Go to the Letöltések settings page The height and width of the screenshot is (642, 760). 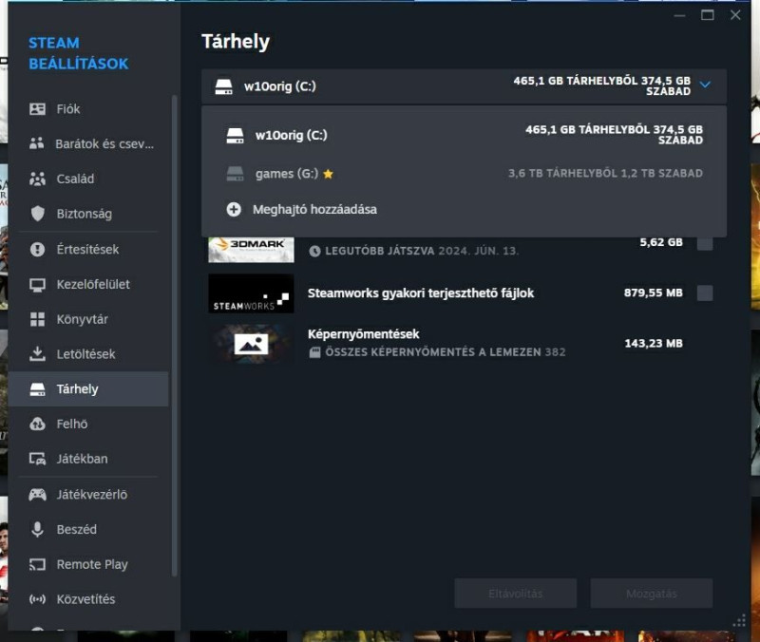pyautogui.click(x=88, y=354)
